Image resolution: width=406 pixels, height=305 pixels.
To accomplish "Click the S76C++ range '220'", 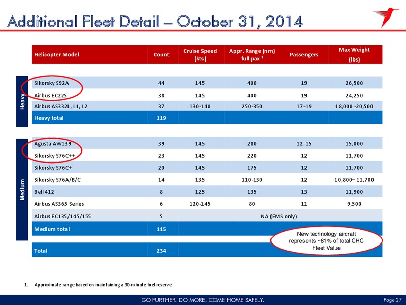I will [x=252, y=156].
